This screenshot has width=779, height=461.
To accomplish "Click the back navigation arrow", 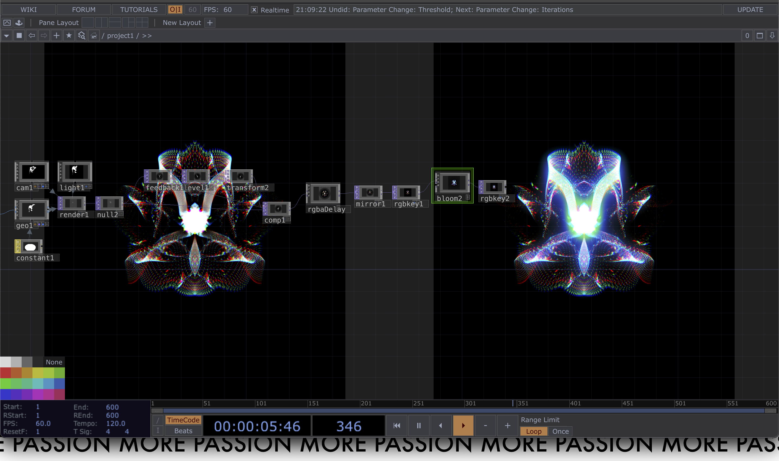I will (x=31, y=35).
